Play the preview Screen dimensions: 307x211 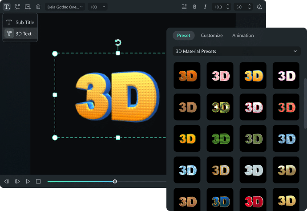coord(28,182)
